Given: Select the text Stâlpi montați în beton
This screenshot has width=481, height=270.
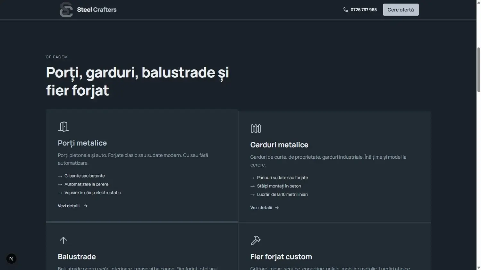Looking at the screenshot, I should tap(279, 186).
